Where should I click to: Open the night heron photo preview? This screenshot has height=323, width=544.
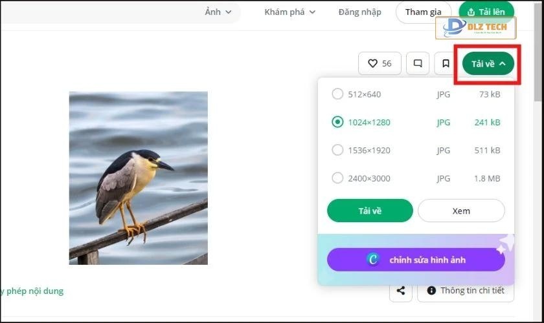point(139,178)
